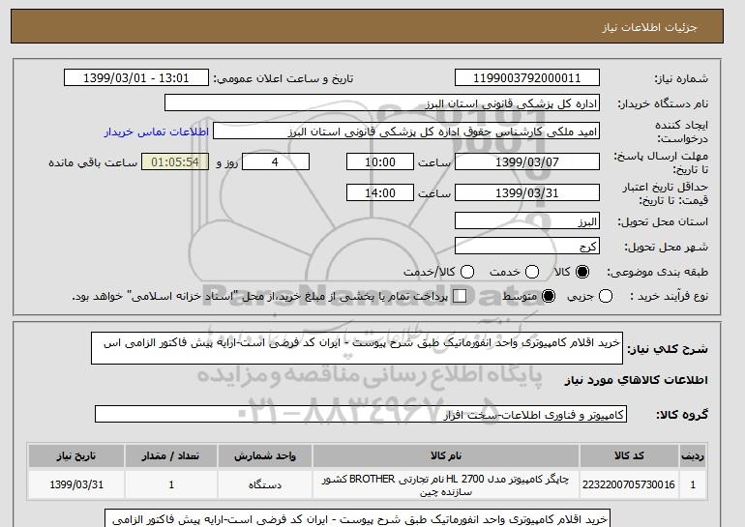Image resolution: width=745 pixels, height=527 pixels.
Task: Click the اطلاعات کالاهای مورد نیاز heading
Action: click(637, 380)
